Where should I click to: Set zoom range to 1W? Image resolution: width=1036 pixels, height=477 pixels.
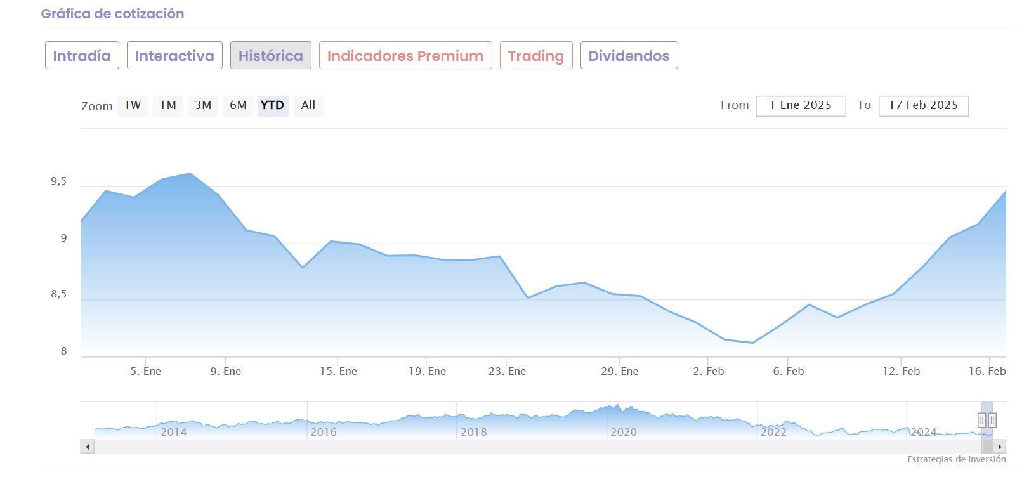coord(133,105)
